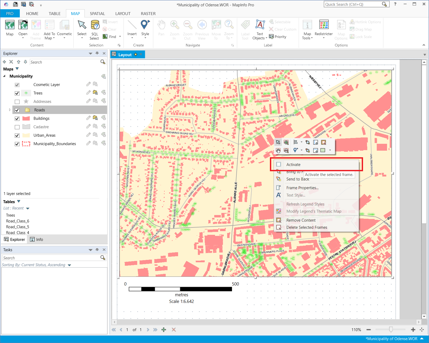Image resolution: width=429 pixels, height=343 pixels.
Task: Choose Frame Properties from the context menu
Action: pyautogui.click(x=302, y=188)
